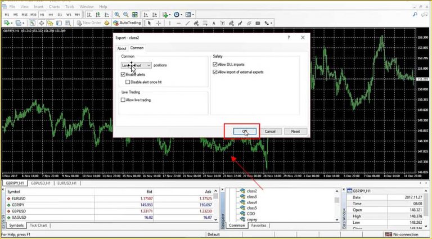Open the File menu
The image size is (432, 239).
12,6
